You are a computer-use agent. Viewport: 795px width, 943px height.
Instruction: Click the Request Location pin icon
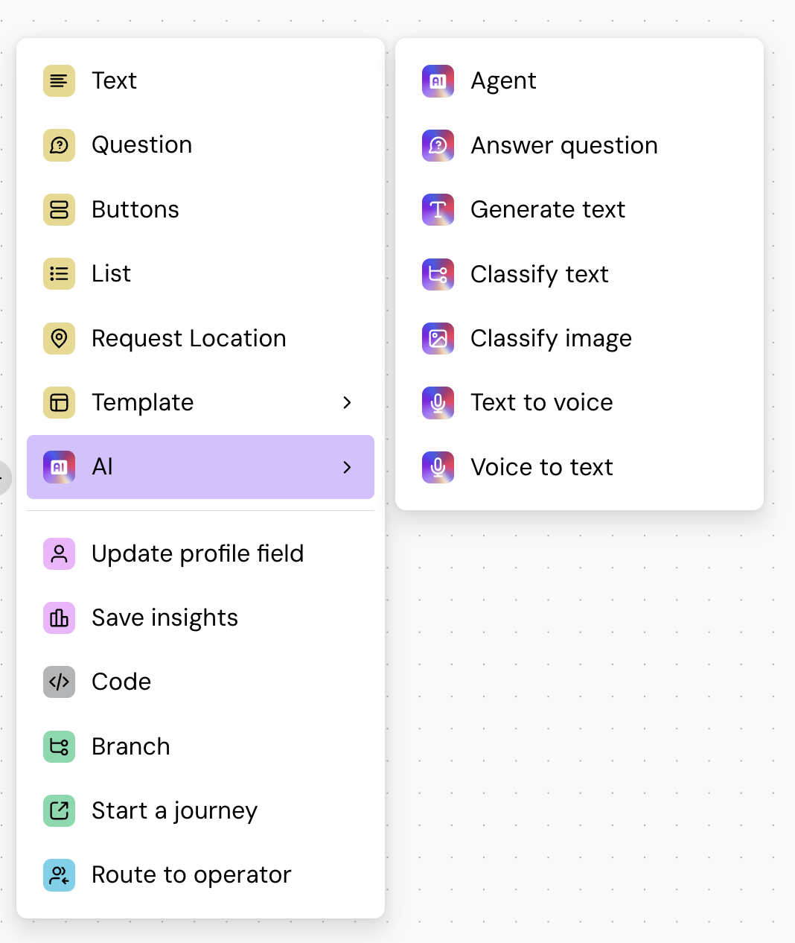[x=59, y=338]
